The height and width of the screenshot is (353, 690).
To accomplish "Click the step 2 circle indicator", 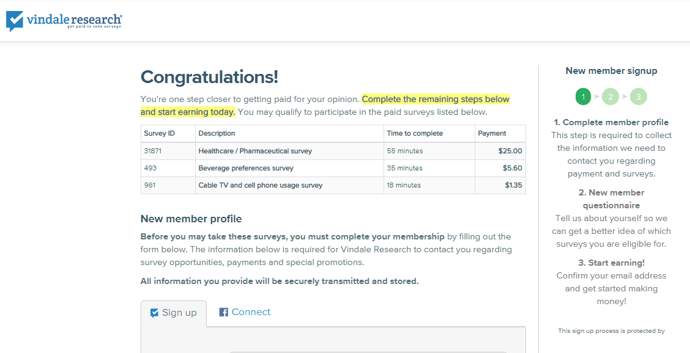I will 610,96.
